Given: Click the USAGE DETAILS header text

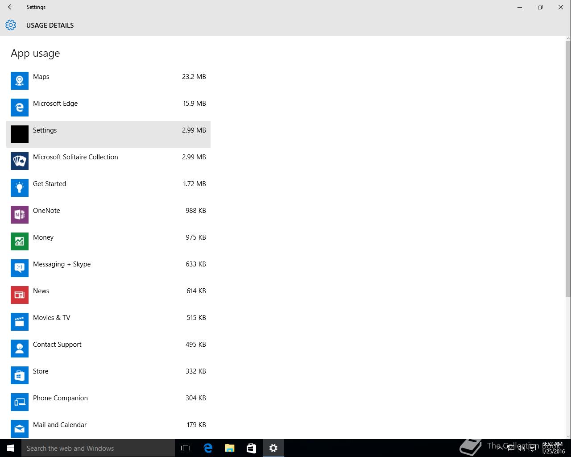Looking at the screenshot, I should tap(50, 25).
